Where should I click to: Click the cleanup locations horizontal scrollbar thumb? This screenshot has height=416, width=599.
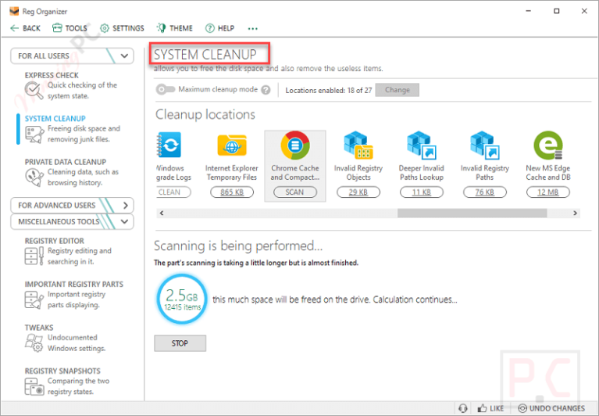pos(472,213)
